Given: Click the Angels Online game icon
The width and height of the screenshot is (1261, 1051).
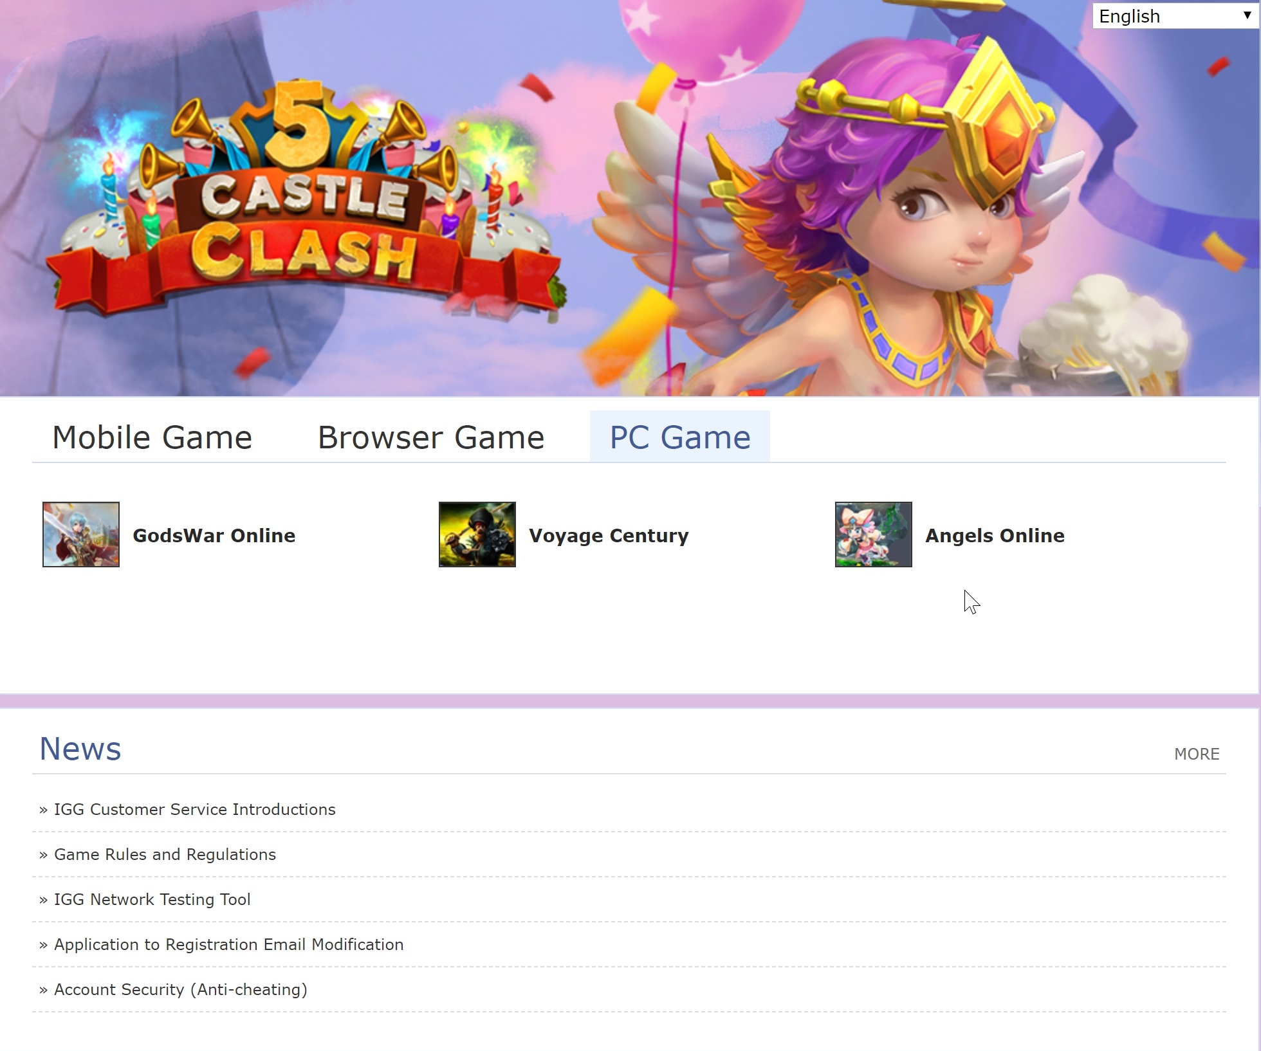Looking at the screenshot, I should tap(874, 535).
